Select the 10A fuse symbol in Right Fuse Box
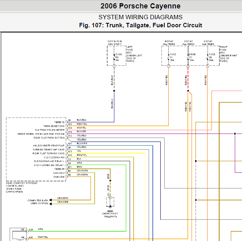 (188, 57)
